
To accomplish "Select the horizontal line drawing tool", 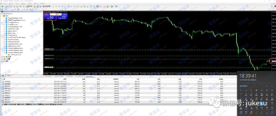I will (12, 9).
